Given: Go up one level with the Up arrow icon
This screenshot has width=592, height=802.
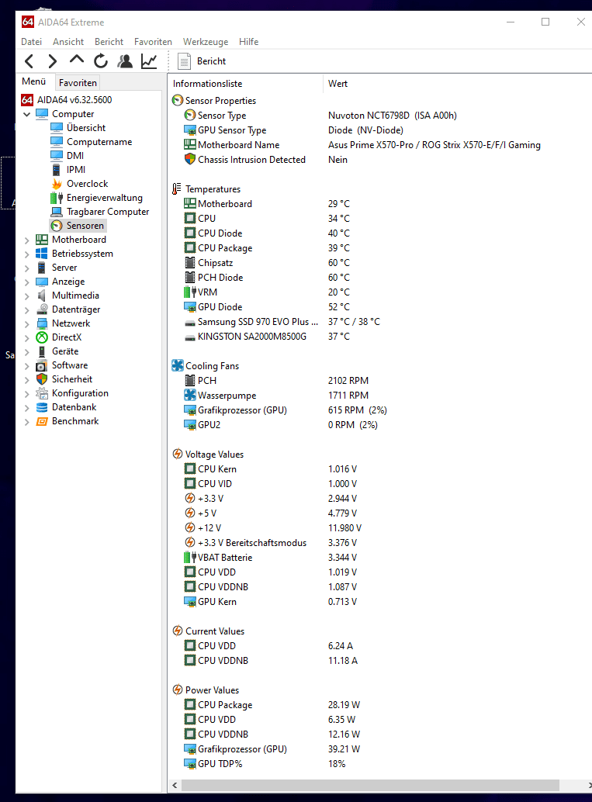Looking at the screenshot, I should 77,60.
